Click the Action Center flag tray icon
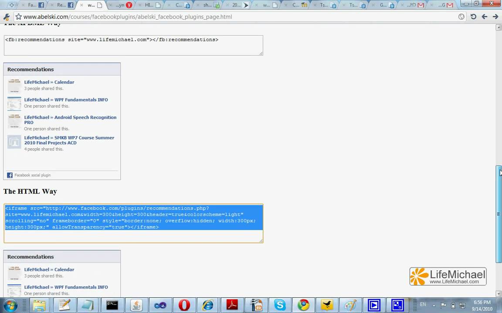This screenshot has height=313, width=502. 444,305
